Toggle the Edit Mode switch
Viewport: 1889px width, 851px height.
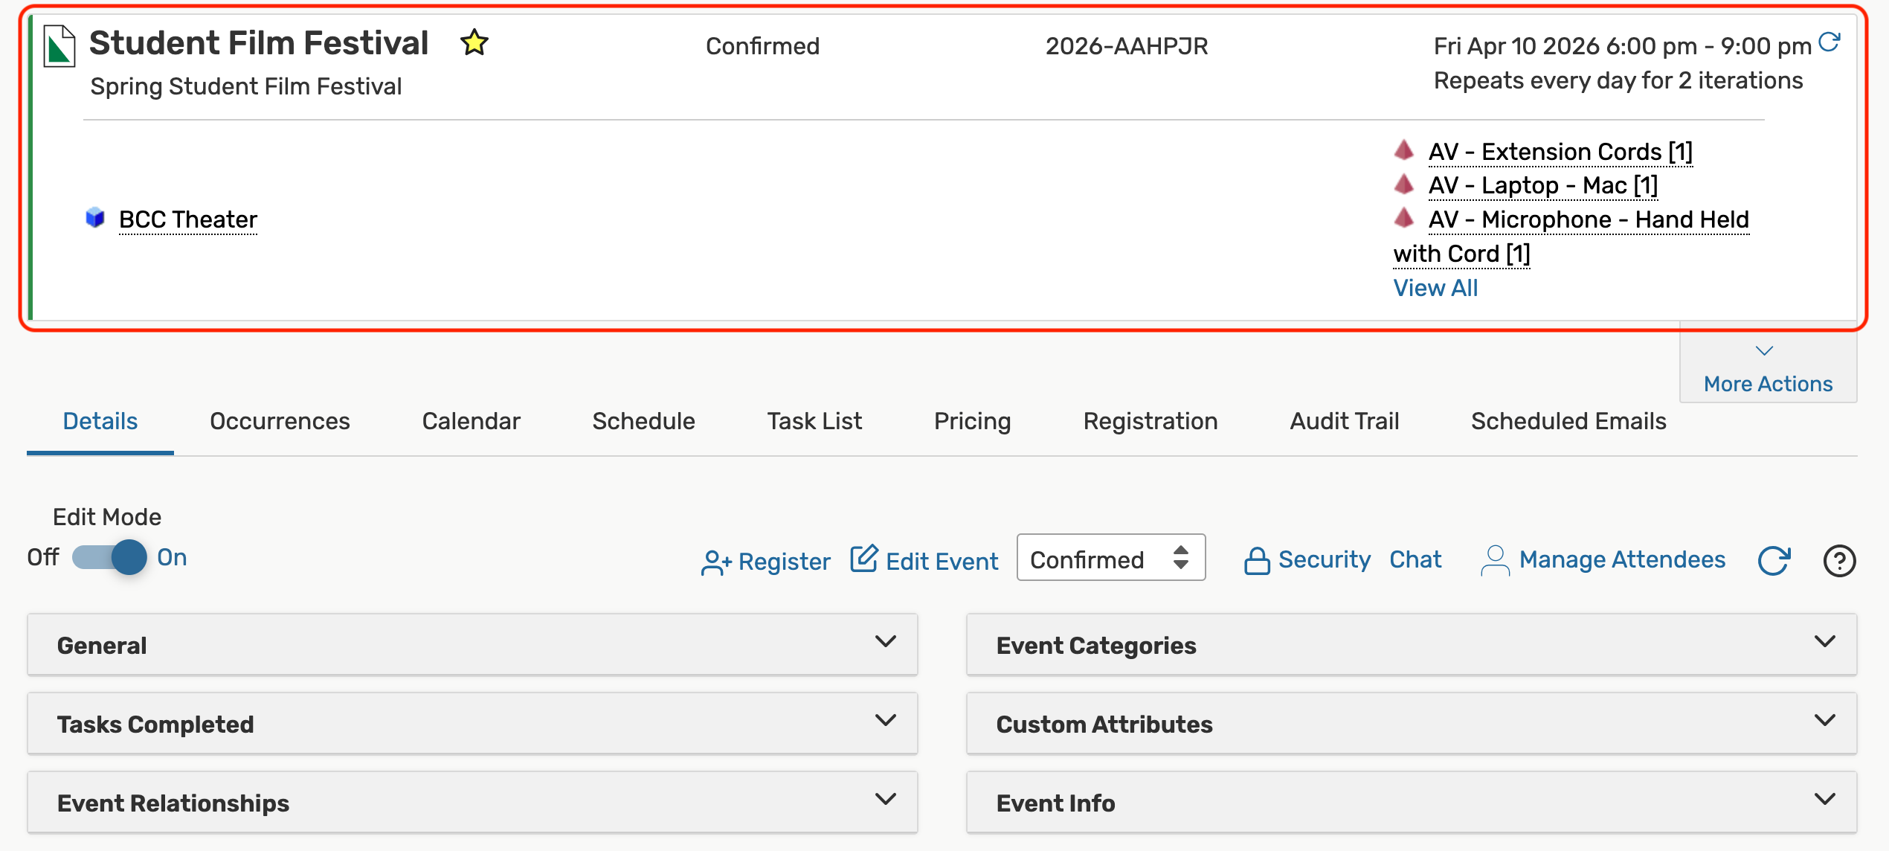pos(110,557)
